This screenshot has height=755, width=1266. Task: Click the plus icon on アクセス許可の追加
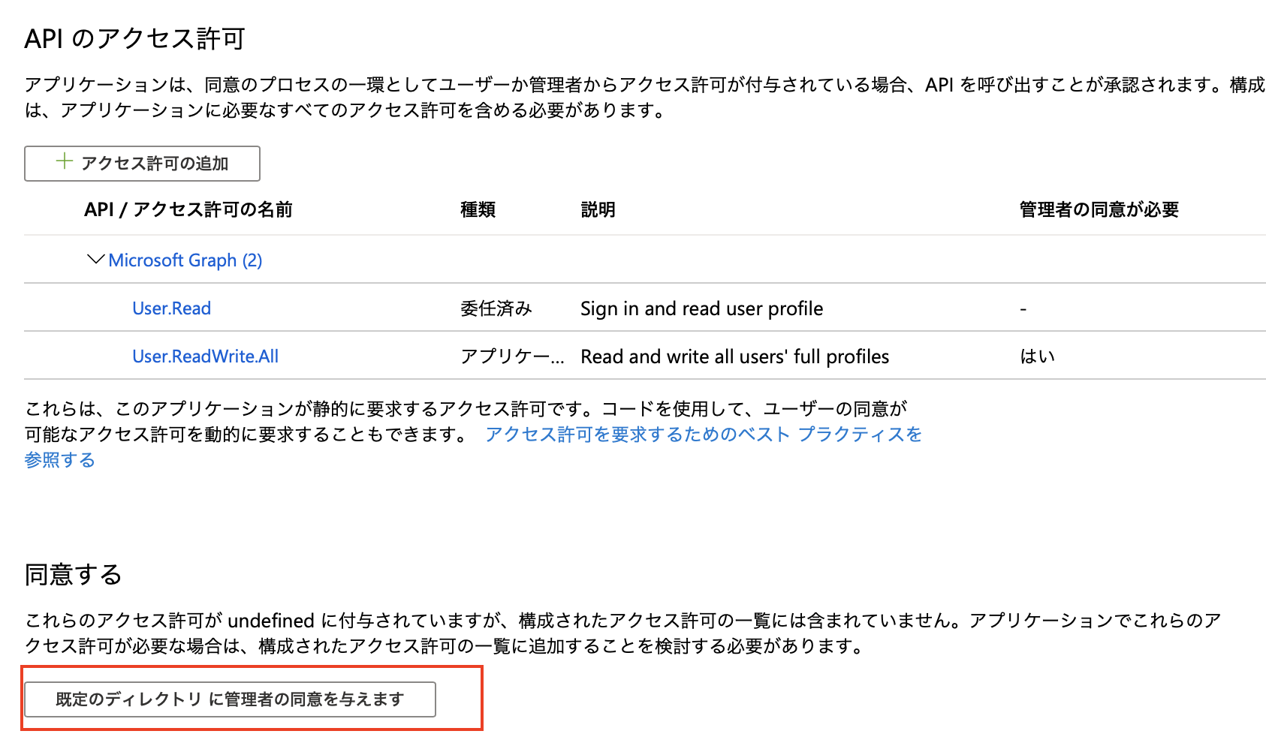(x=64, y=163)
